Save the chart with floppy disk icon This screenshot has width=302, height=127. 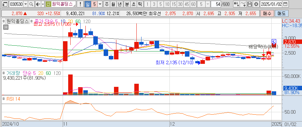[x=250, y=4]
